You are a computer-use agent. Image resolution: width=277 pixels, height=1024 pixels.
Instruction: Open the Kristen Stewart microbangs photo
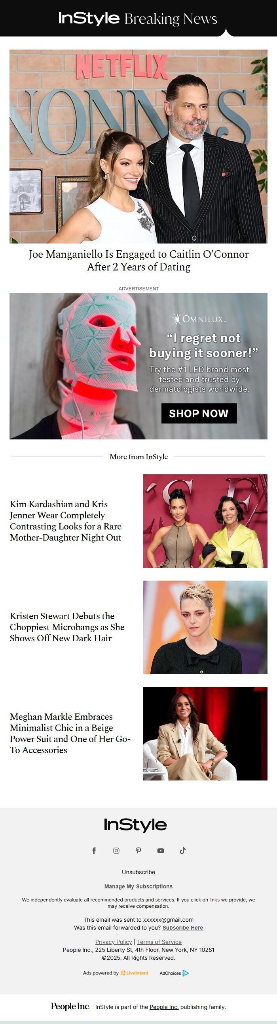click(205, 627)
